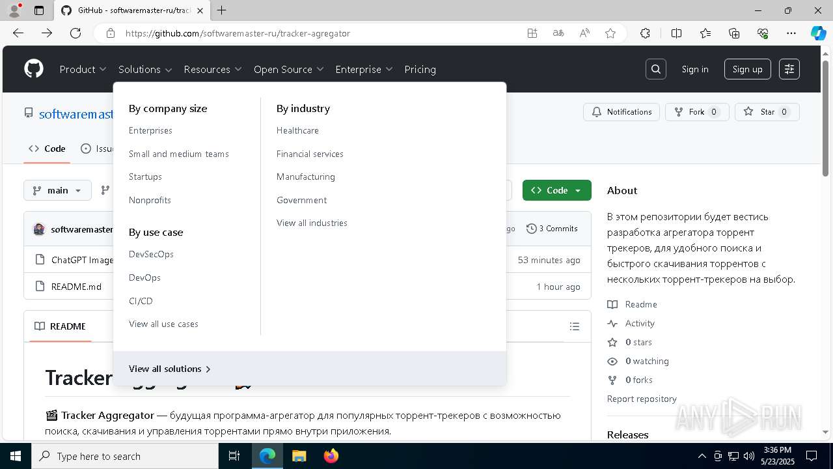Reload the page with the Refresh icon

click(75, 33)
